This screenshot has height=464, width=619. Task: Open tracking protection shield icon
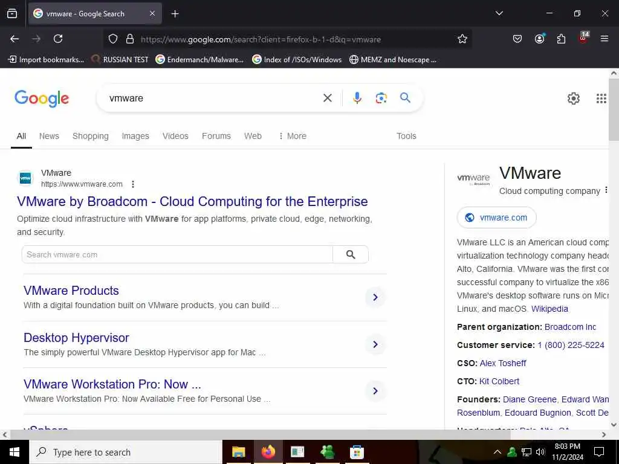[113, 39]
